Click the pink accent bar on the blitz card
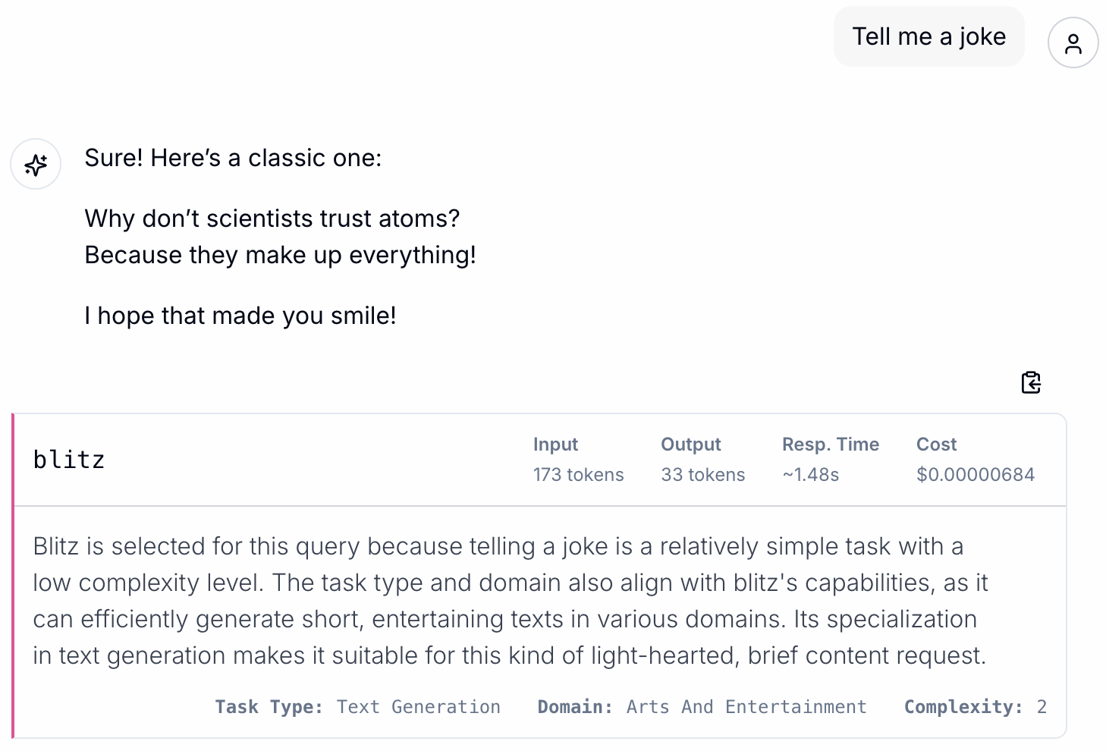Screen dimensions: 1106x751 13,575
